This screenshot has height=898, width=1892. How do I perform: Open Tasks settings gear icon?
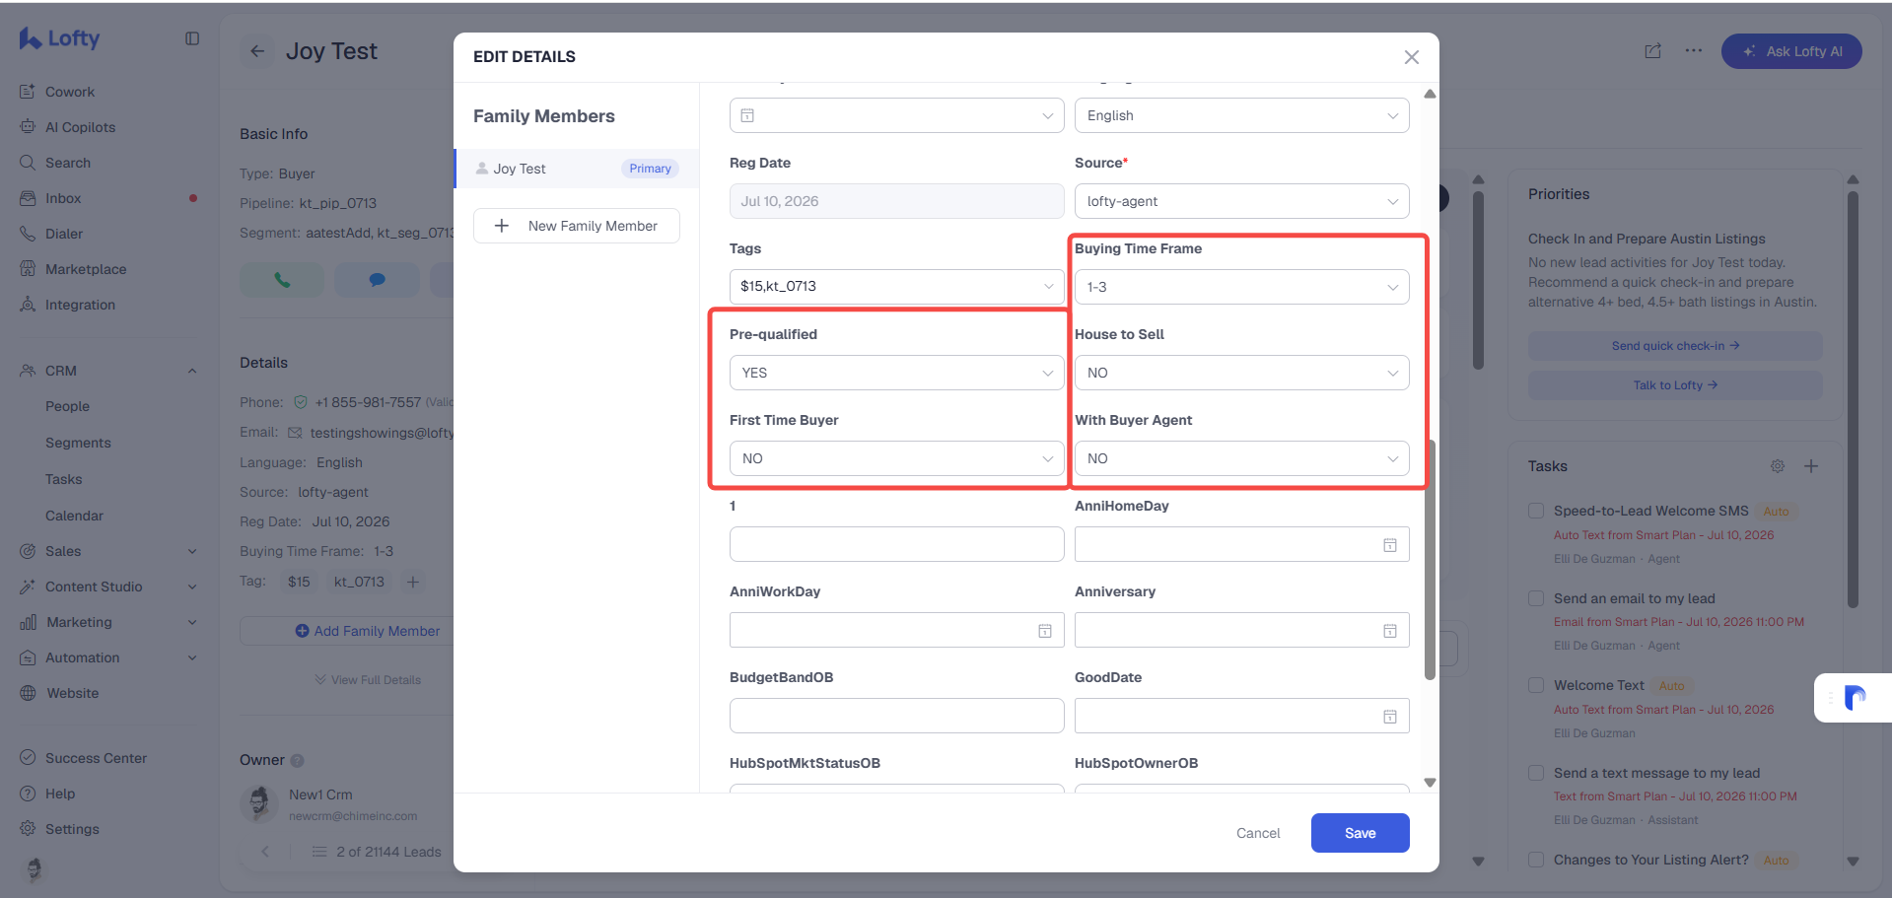click(1777, 466)
